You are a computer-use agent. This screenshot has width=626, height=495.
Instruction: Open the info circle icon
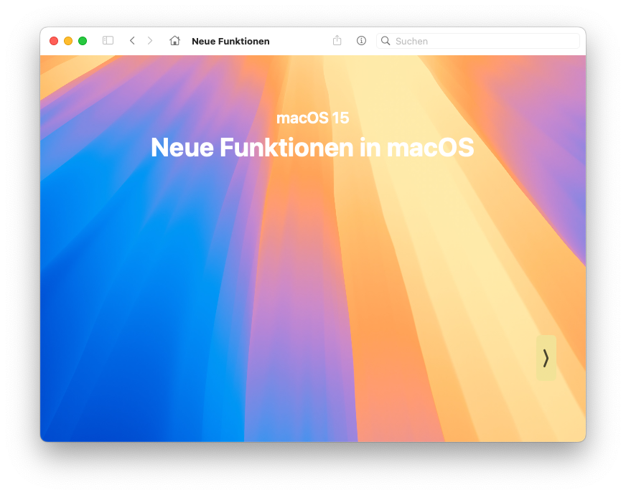361,41
